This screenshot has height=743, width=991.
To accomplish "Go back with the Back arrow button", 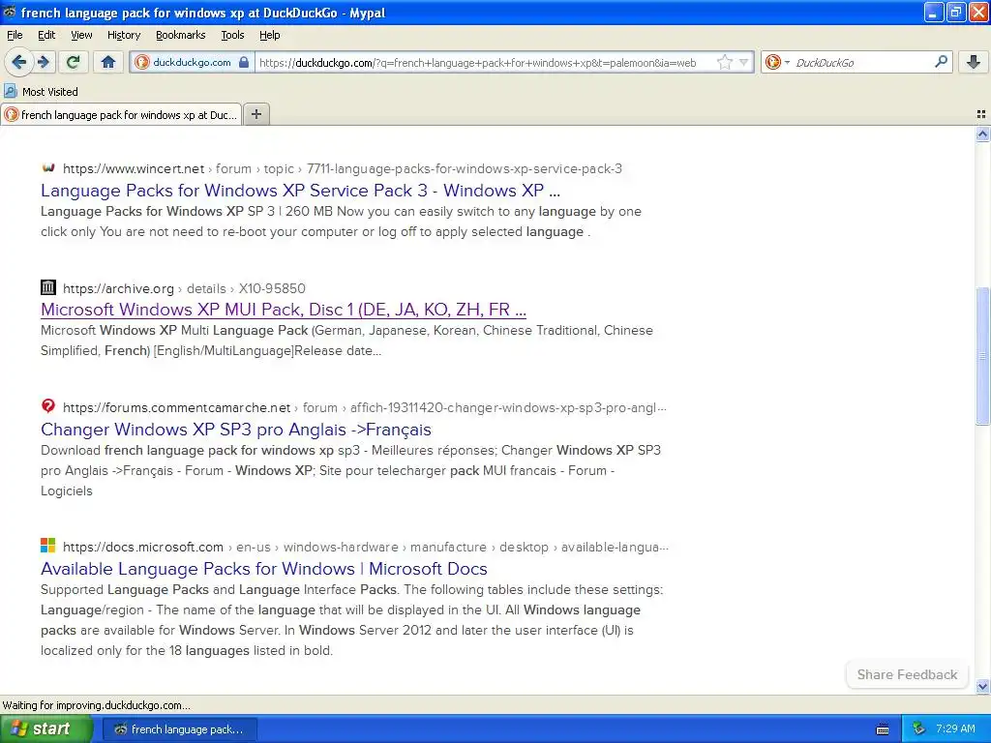I will point(19,62).
